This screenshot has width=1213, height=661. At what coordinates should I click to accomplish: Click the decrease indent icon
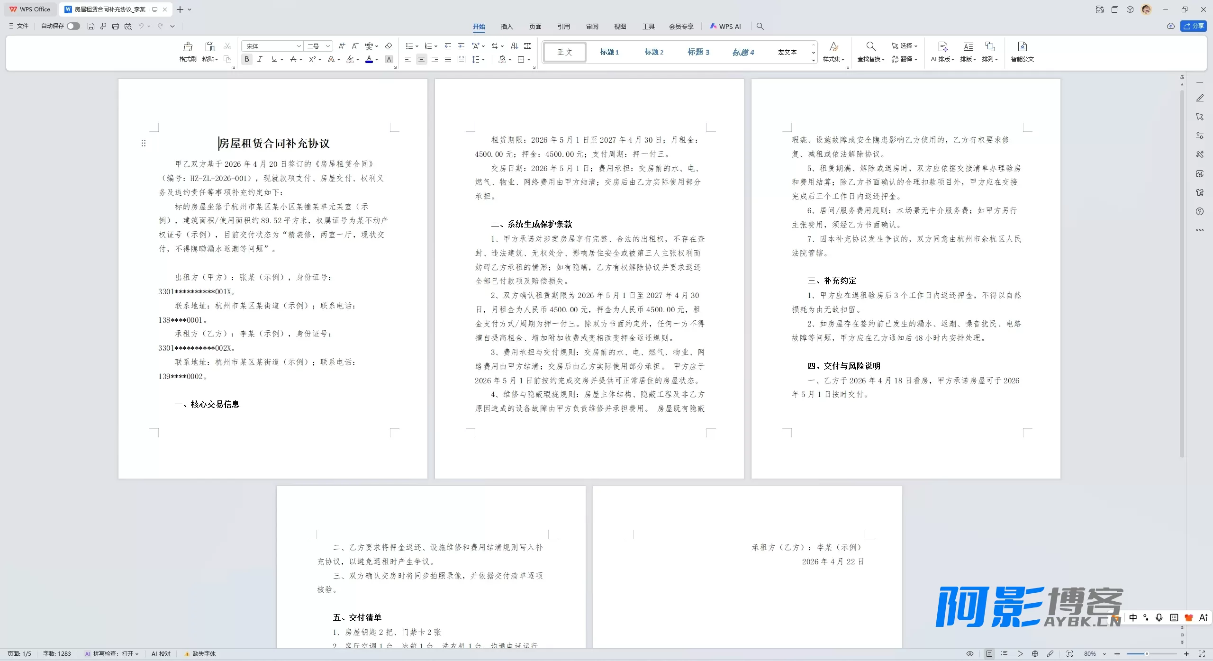click(448, 46)
